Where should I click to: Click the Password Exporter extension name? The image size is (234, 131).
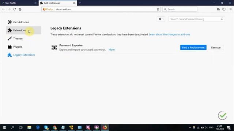[x=71, y=45]
